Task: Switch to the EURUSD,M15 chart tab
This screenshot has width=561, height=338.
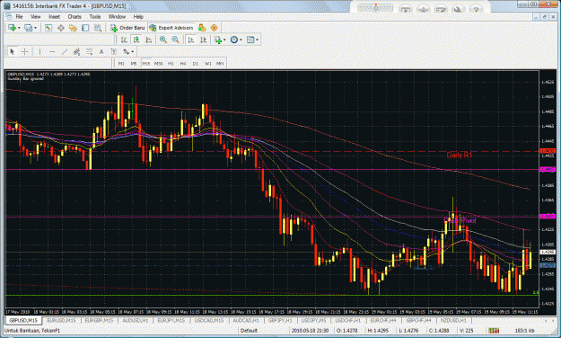Action: [x=62, y=320]
